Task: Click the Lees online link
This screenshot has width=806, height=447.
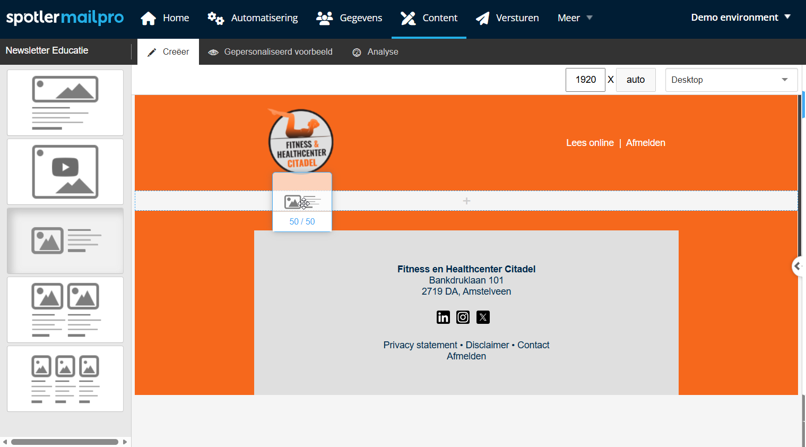Action: click(x=590, y=143)
